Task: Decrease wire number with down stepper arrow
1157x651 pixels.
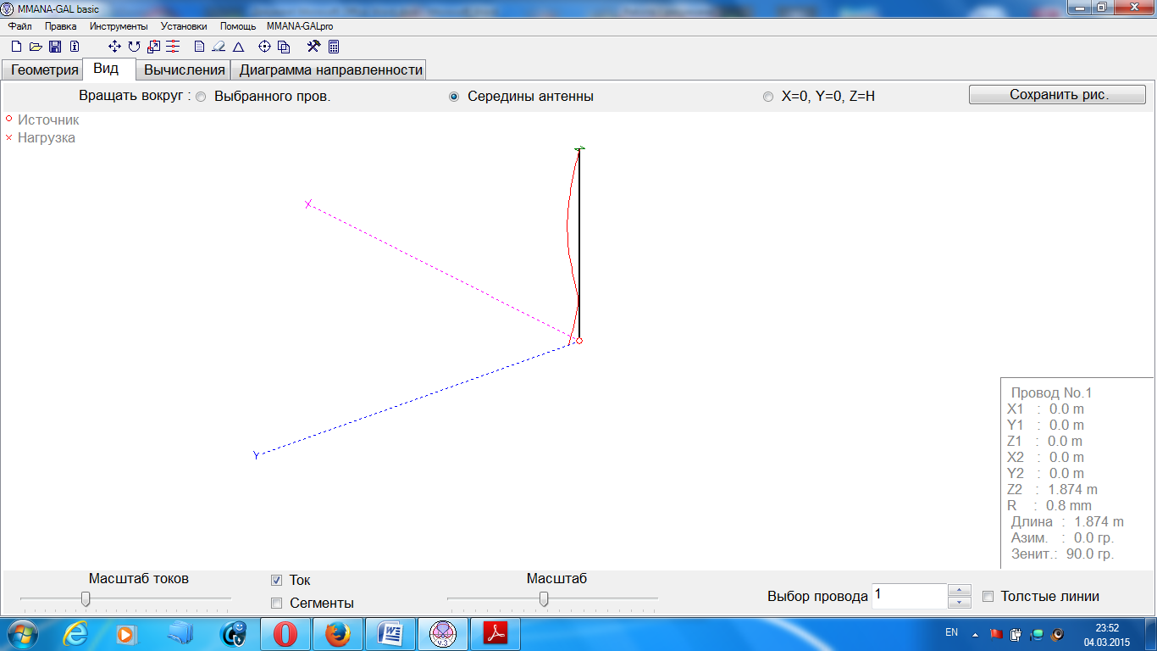Action: point(959,603)
